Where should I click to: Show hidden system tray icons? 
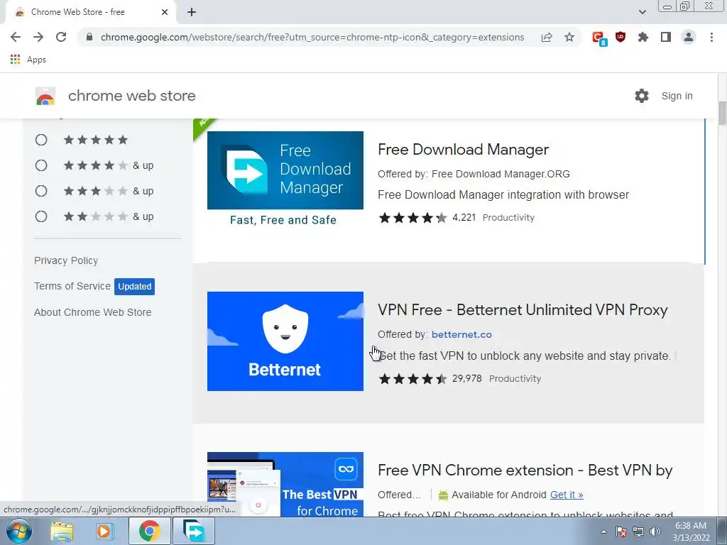[x=603, y=532]
